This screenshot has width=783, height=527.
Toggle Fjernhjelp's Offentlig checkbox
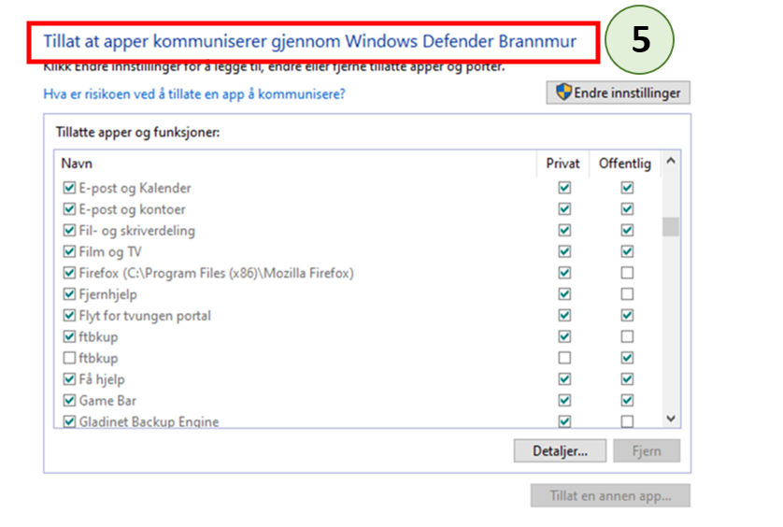tap(627, 294)
